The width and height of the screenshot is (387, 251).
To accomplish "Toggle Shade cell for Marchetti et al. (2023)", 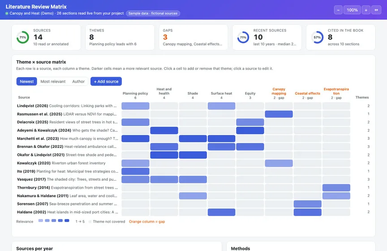I will coord(193,138).
